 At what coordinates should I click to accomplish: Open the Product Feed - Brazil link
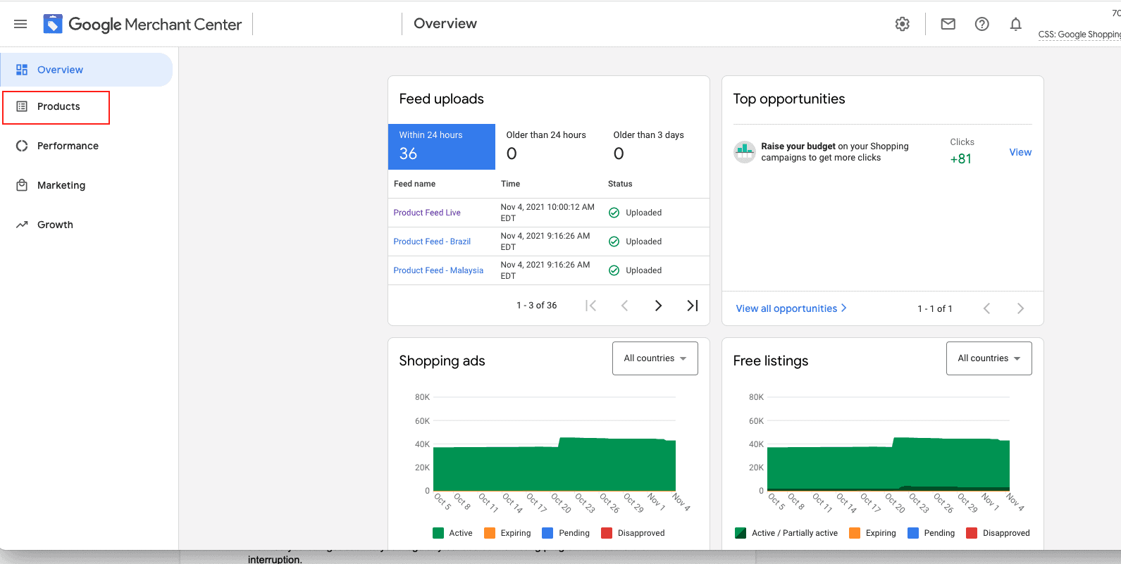tap(432, 242)
